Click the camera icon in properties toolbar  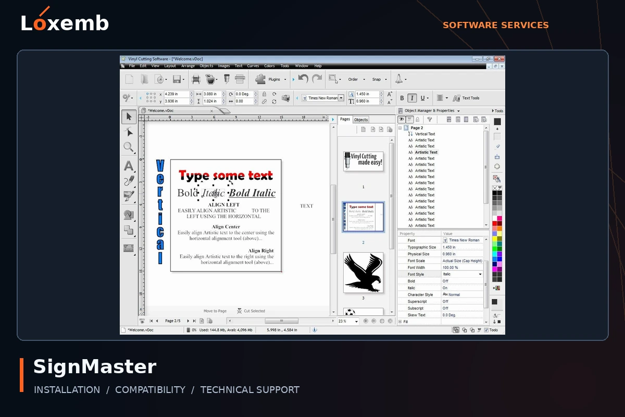click(285, 98)
